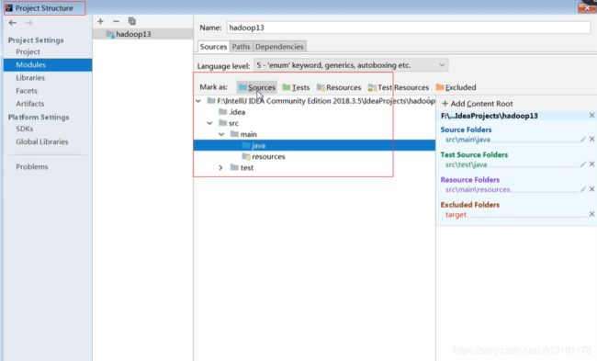The image size is (597, 361).
Task: Select the resources folder
Action: [264, 156]
